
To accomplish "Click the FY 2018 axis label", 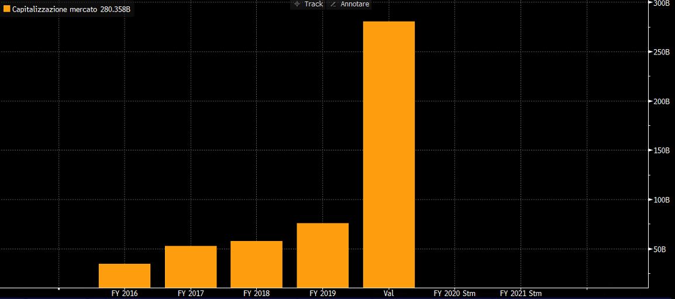I will click(257, 293).
